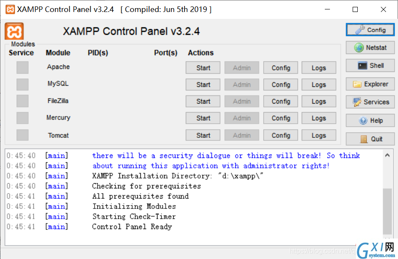Click the Admin button for FileZilla

pos(242,101)
